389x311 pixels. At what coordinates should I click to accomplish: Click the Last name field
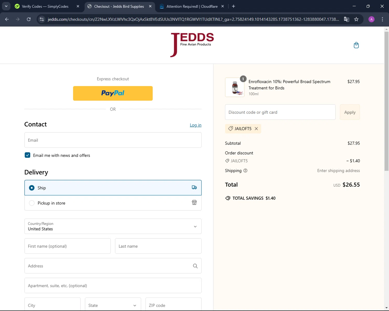point(158,246)
